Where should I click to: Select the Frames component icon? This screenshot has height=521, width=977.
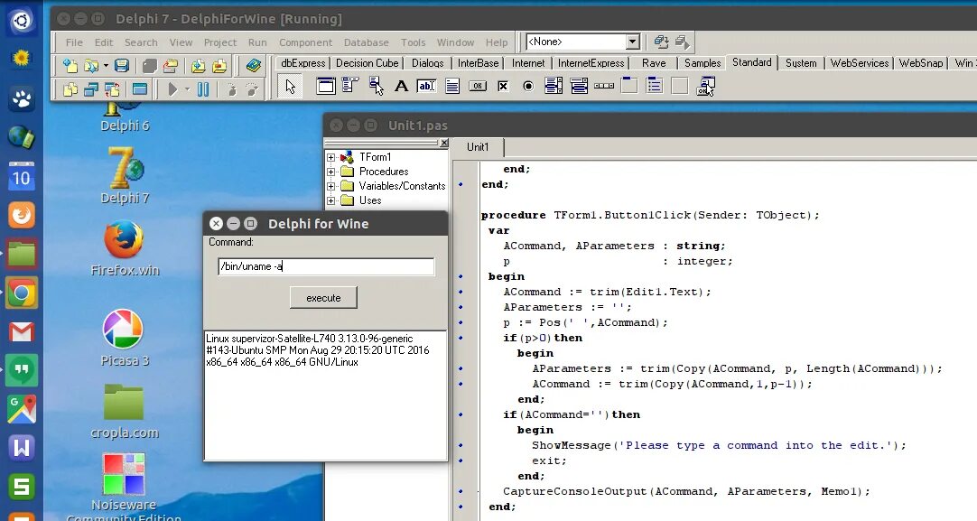pos(326,86)
